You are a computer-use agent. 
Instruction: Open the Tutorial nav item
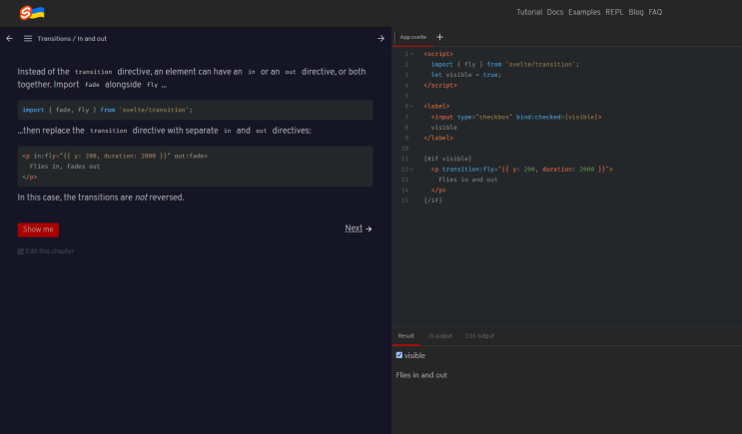[x=529, y=12]
